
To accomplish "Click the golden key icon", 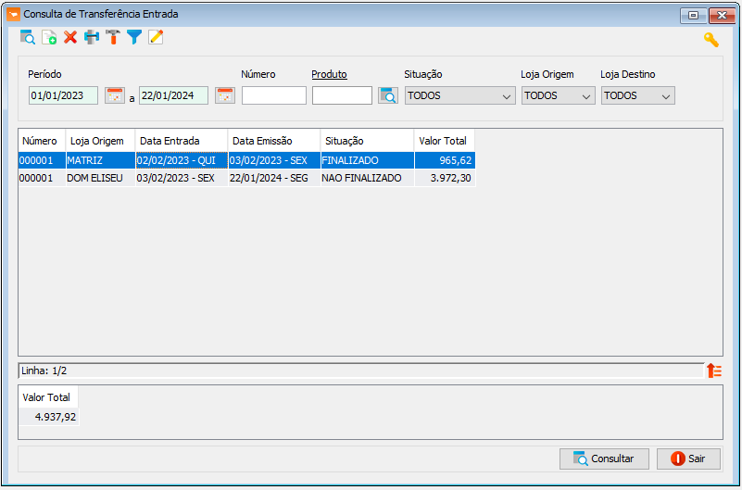I will (711, 40).
